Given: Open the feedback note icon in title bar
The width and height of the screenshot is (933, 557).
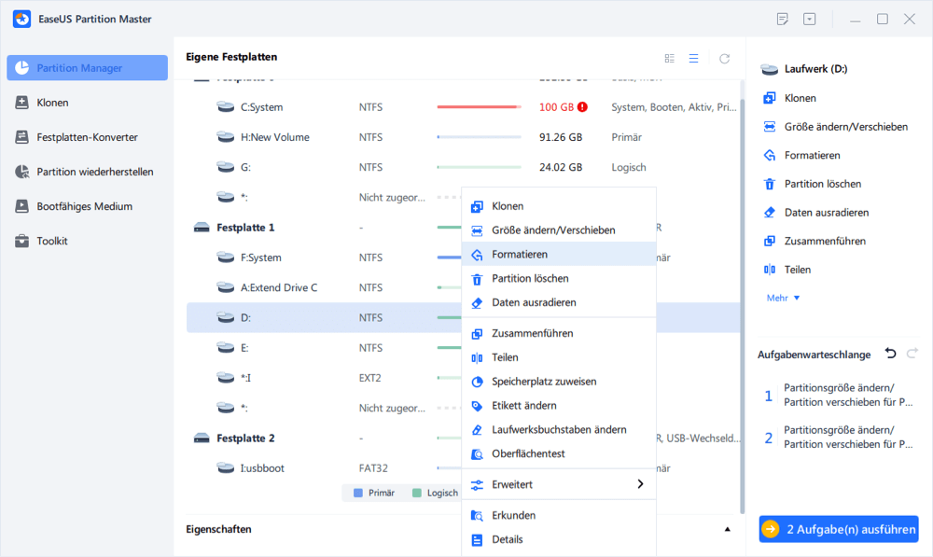Looking at the screenshot, I should coord(783,19).
